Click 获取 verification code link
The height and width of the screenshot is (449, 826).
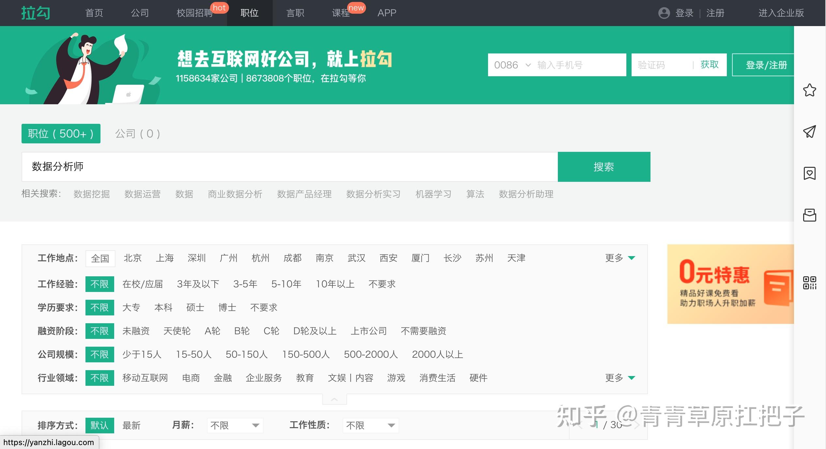coord(710,65)
